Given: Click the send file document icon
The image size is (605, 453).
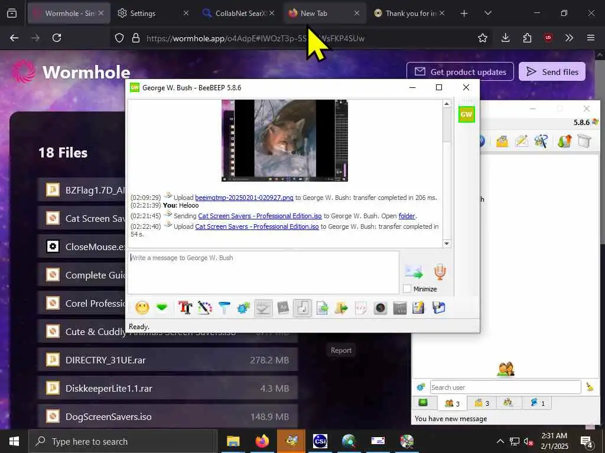Looking at the screenshot, I should [x=322, y=308].
